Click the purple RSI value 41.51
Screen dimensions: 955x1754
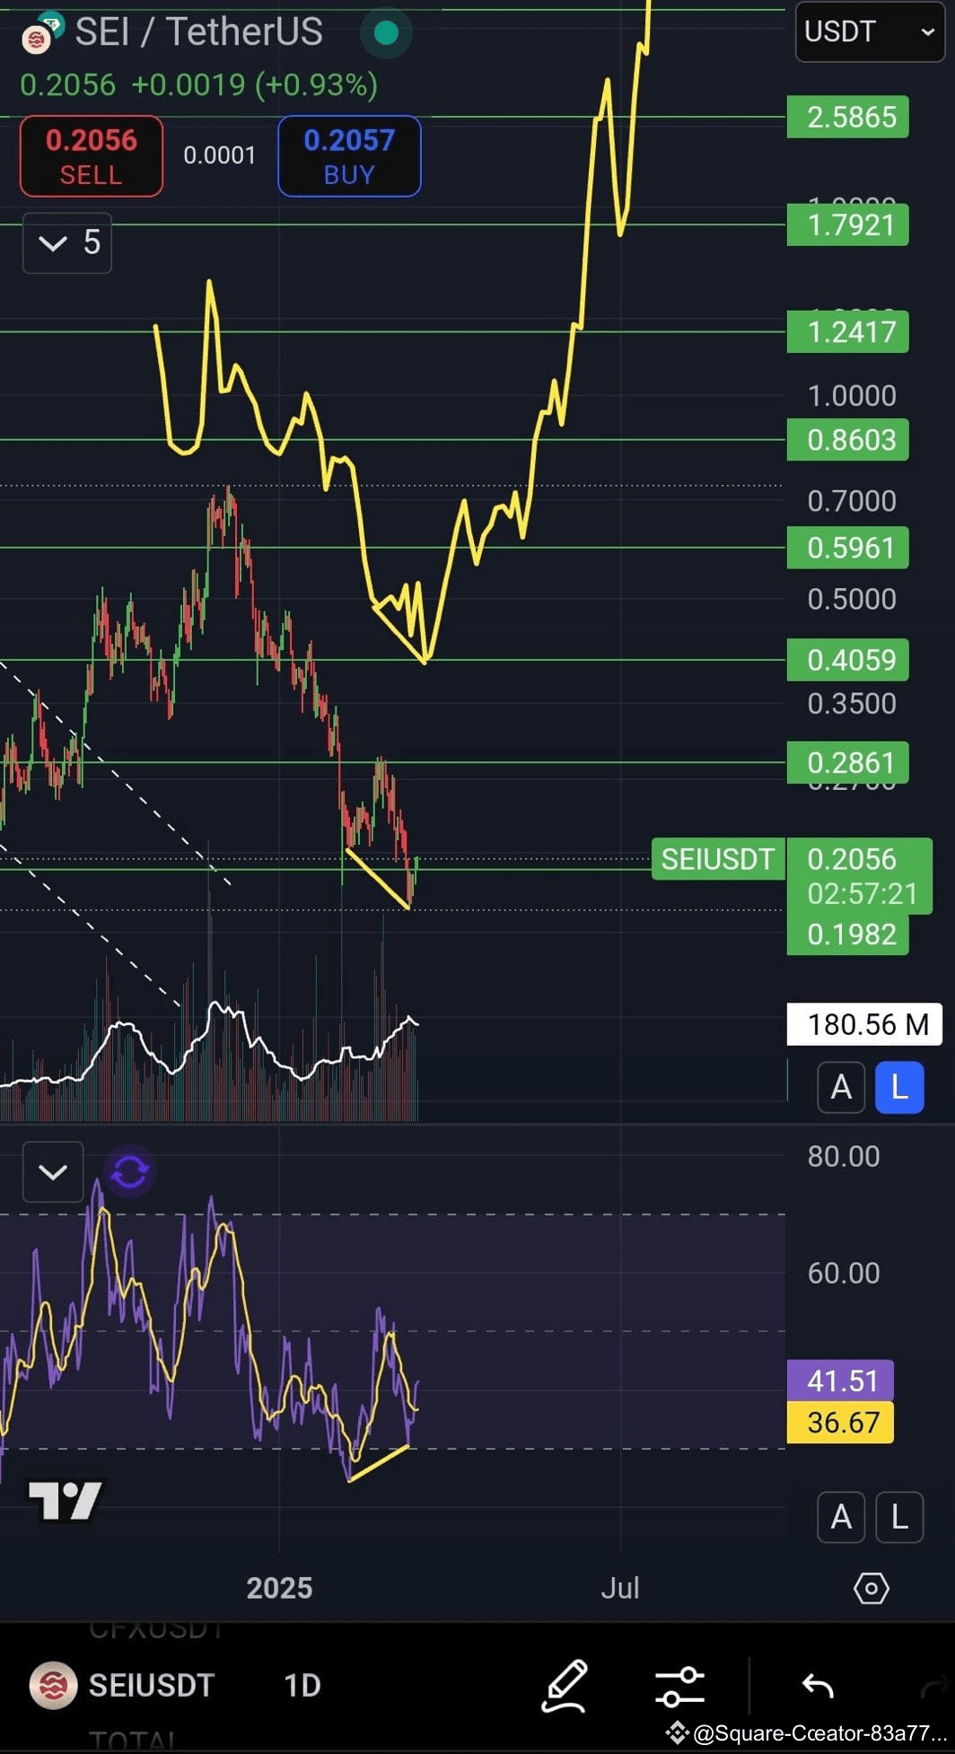(840, 1381)
